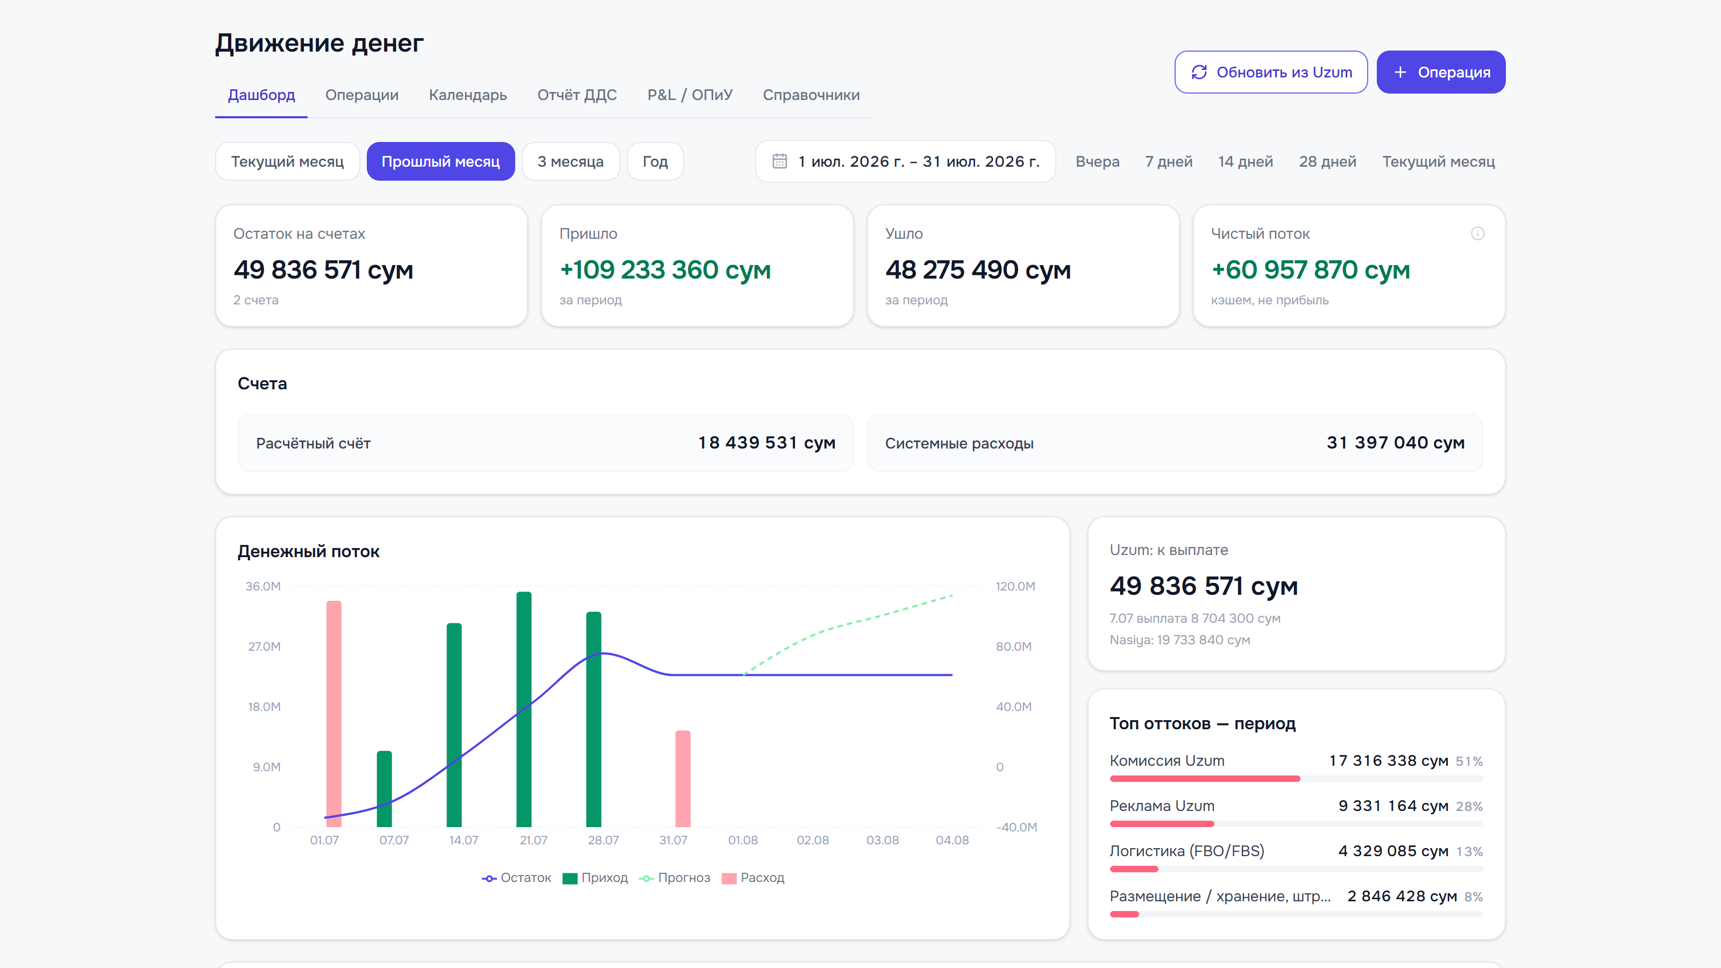Click the Операция button

tap(1441, 72)
